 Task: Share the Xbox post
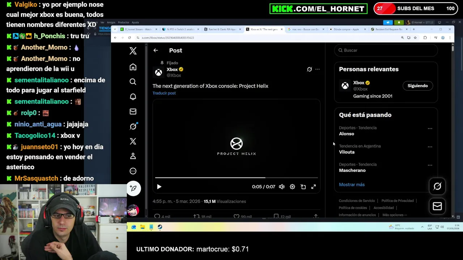point(316,216)
